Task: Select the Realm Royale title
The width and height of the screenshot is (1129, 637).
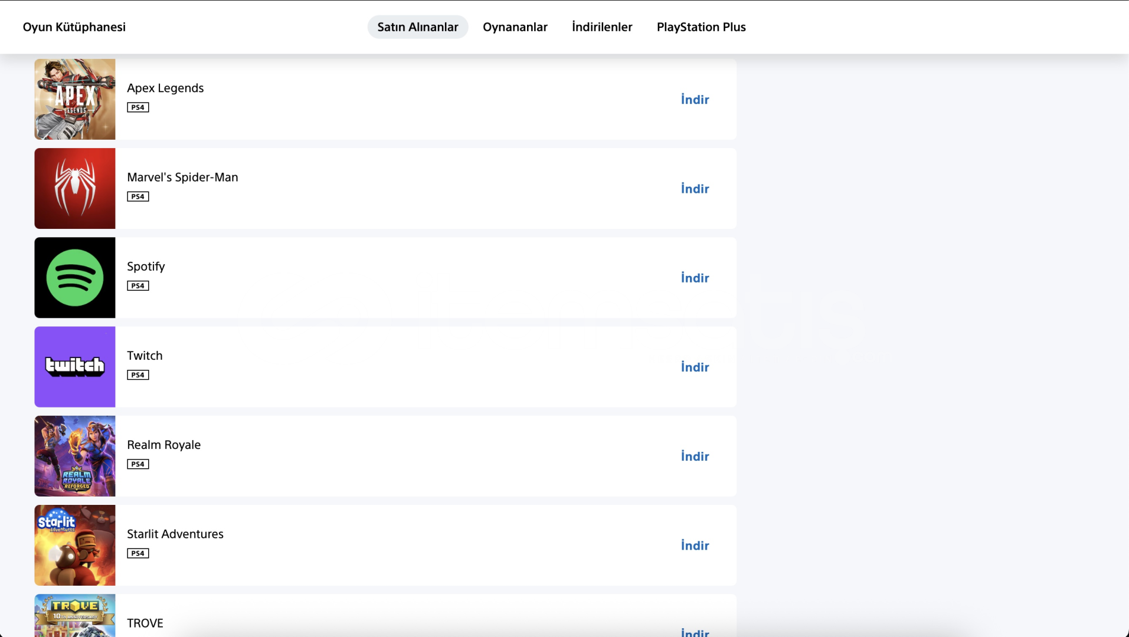Action: point(163,445)
